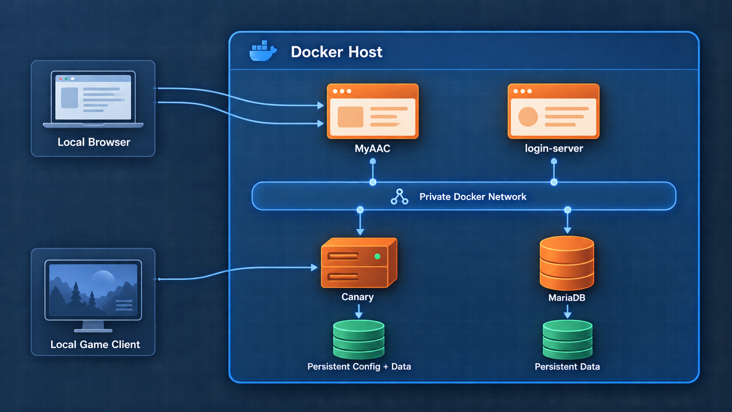The image size is (732, 412).
Task: Click the "MariaDB" label
Action: click(x=567, y=298)
